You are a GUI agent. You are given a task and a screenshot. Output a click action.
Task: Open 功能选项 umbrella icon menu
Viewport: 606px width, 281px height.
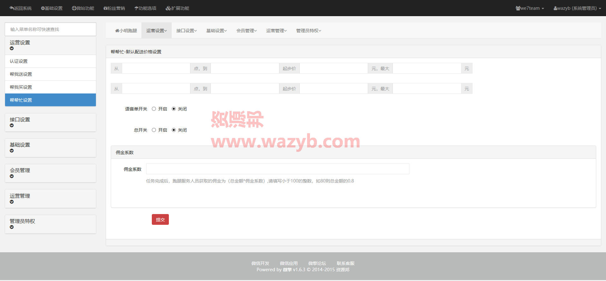pos(136,8)
